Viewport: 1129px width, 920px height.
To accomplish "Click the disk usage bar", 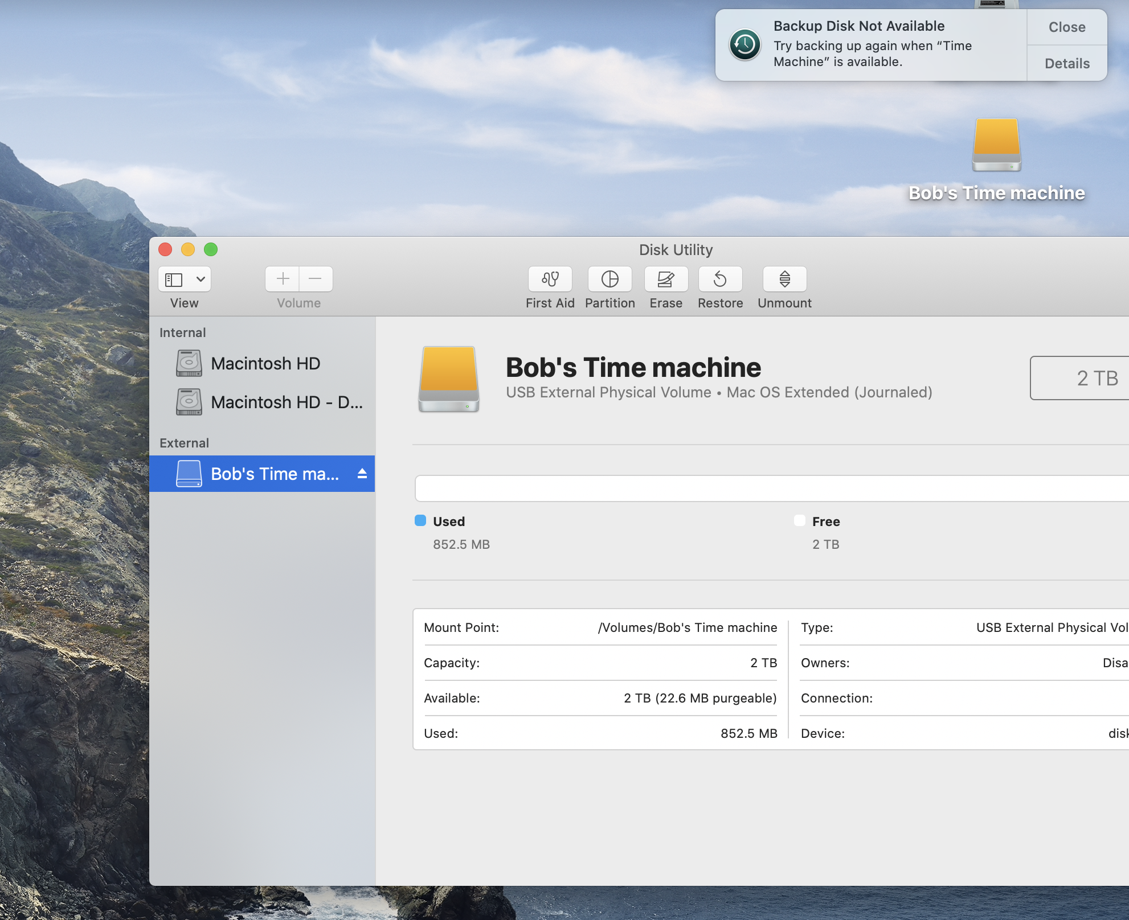I will (769, 488).
